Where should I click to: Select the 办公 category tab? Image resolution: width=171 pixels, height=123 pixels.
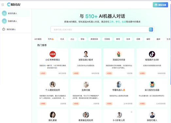click(x=72, y=39)
